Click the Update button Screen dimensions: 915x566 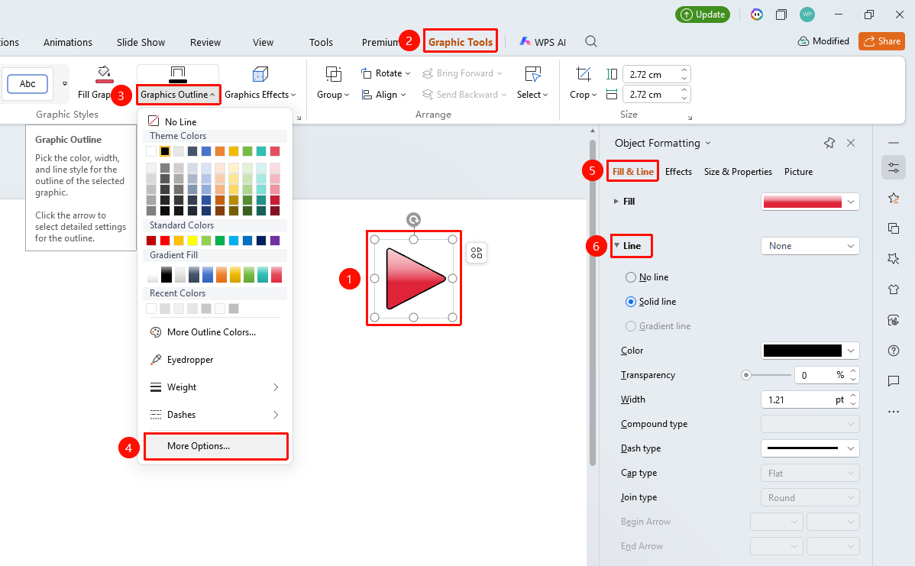[703, 15]
